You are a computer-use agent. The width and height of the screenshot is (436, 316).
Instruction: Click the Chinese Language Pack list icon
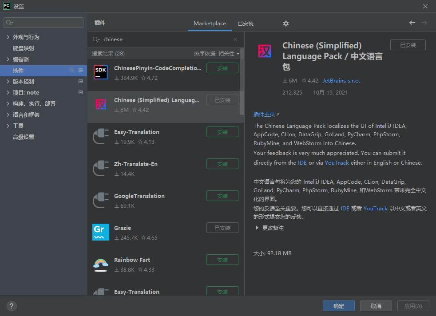pos(101,104)
